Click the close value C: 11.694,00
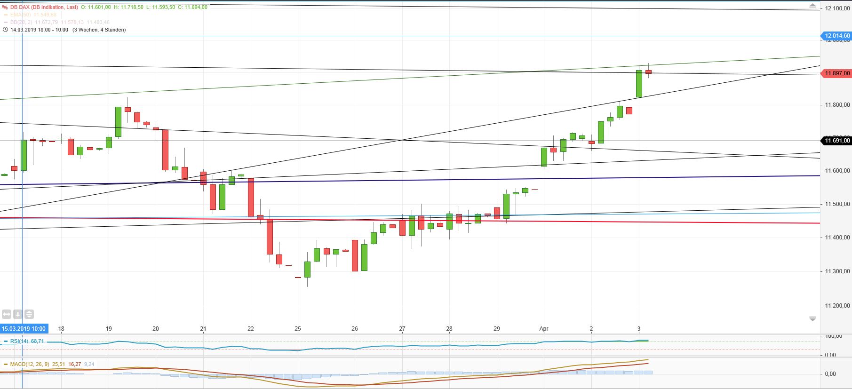The image size is (852, 389). 192,7
